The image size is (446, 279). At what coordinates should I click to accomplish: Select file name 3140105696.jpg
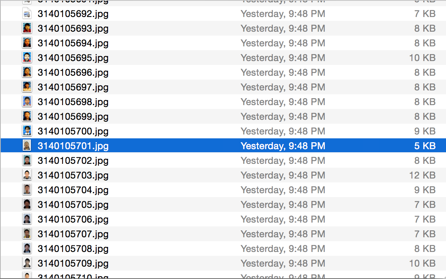73,73
